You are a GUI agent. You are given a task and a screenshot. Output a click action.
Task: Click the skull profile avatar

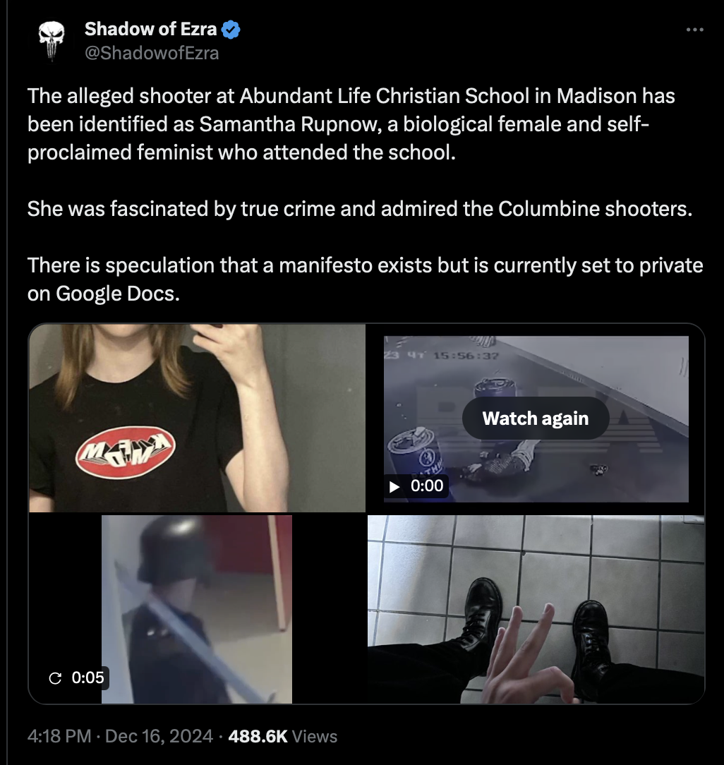[x=52, y=40]
